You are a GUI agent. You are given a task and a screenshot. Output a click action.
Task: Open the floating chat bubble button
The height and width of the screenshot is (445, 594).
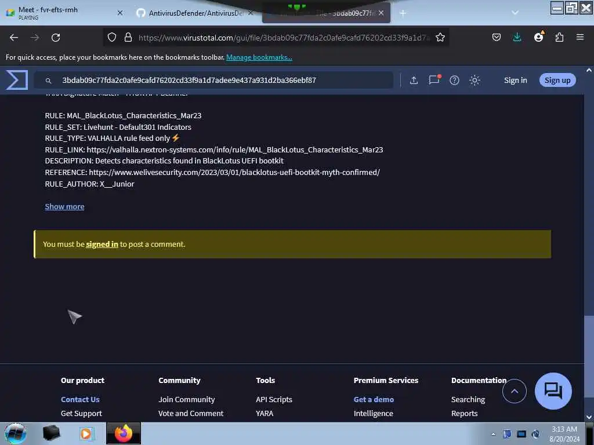coord(553,391)
